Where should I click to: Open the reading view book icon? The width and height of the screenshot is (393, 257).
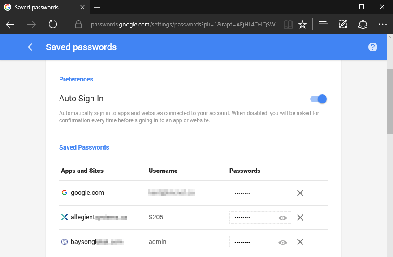[288, 24]
